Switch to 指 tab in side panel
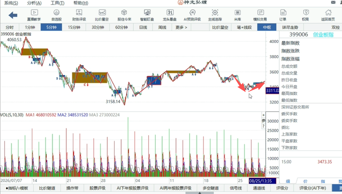Screen dimensions: 342x194 click(323, 181)
